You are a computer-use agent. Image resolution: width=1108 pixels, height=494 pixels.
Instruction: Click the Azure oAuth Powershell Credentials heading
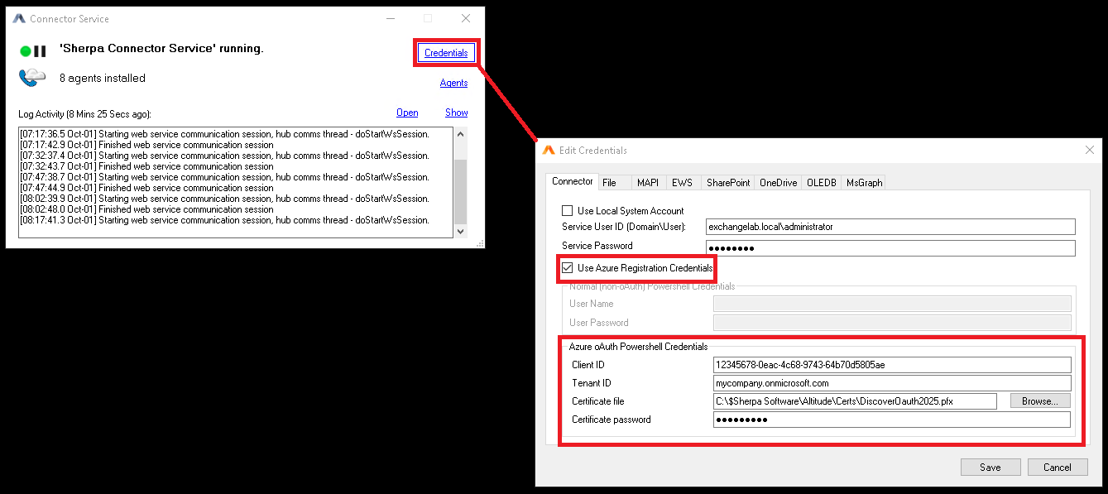pyautogui.click(x=638, y=347)
